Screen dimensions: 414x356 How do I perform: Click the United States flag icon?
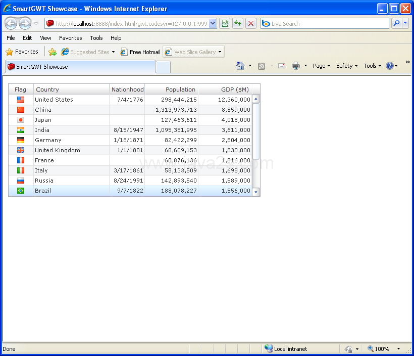click(x=21, y=100)
